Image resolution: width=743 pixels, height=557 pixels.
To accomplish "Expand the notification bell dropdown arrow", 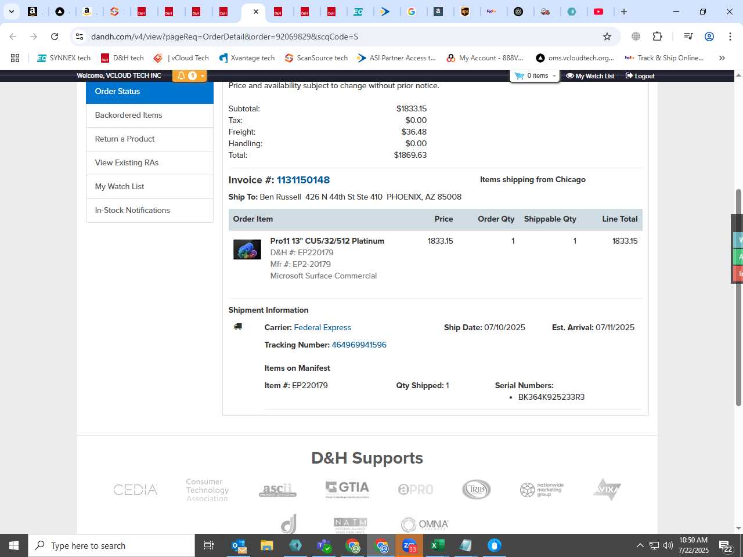I will 202,76.
